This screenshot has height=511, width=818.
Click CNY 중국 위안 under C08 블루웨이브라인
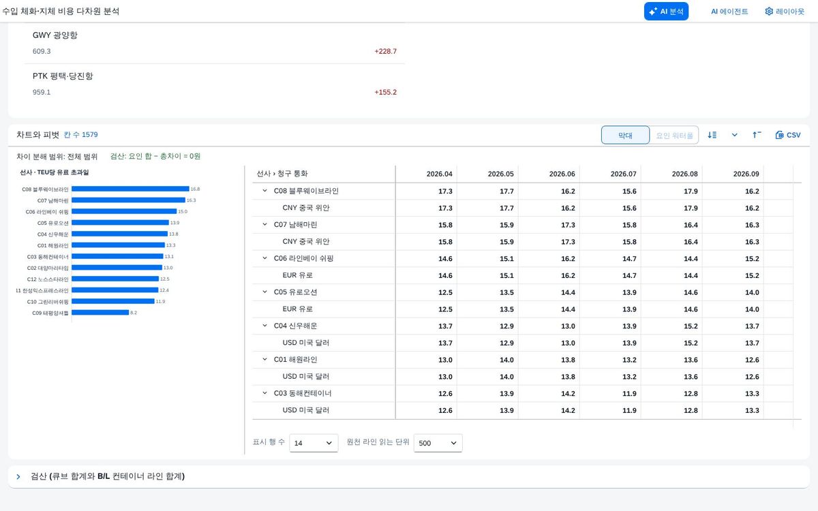click(x=306, y=208)
